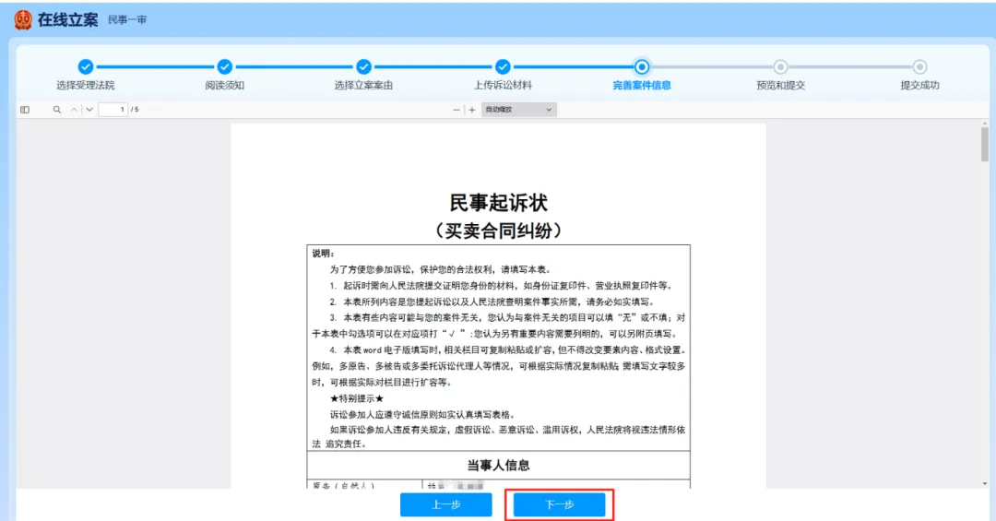Click the 阅读须知 step checkmark circle

point(224,66)
